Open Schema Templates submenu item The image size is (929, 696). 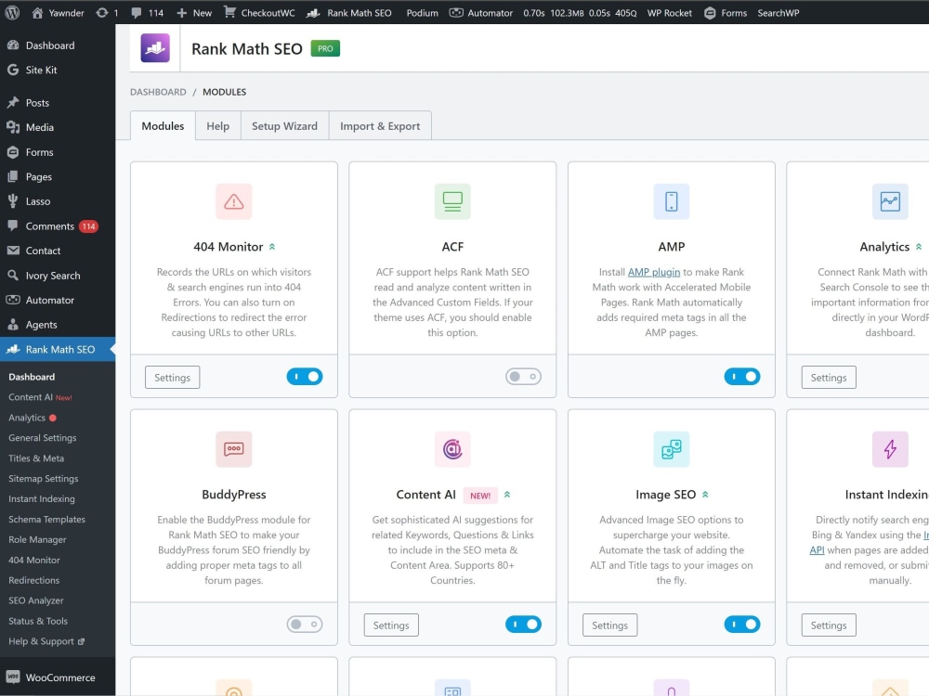[x=46, y=519]
